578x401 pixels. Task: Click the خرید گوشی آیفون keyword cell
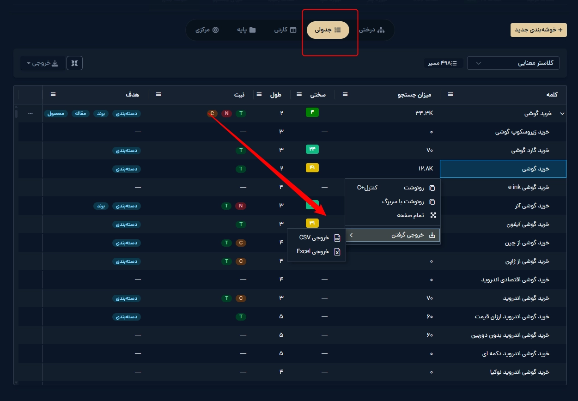[x=503, y=224]
